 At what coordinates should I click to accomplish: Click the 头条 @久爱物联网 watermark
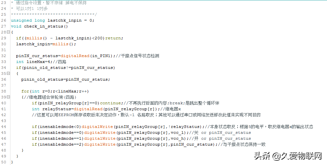point(288,156)
